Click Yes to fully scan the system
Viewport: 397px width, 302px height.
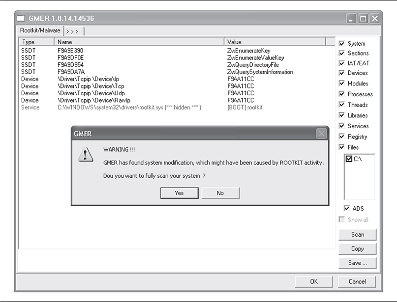tap(179, 193)
